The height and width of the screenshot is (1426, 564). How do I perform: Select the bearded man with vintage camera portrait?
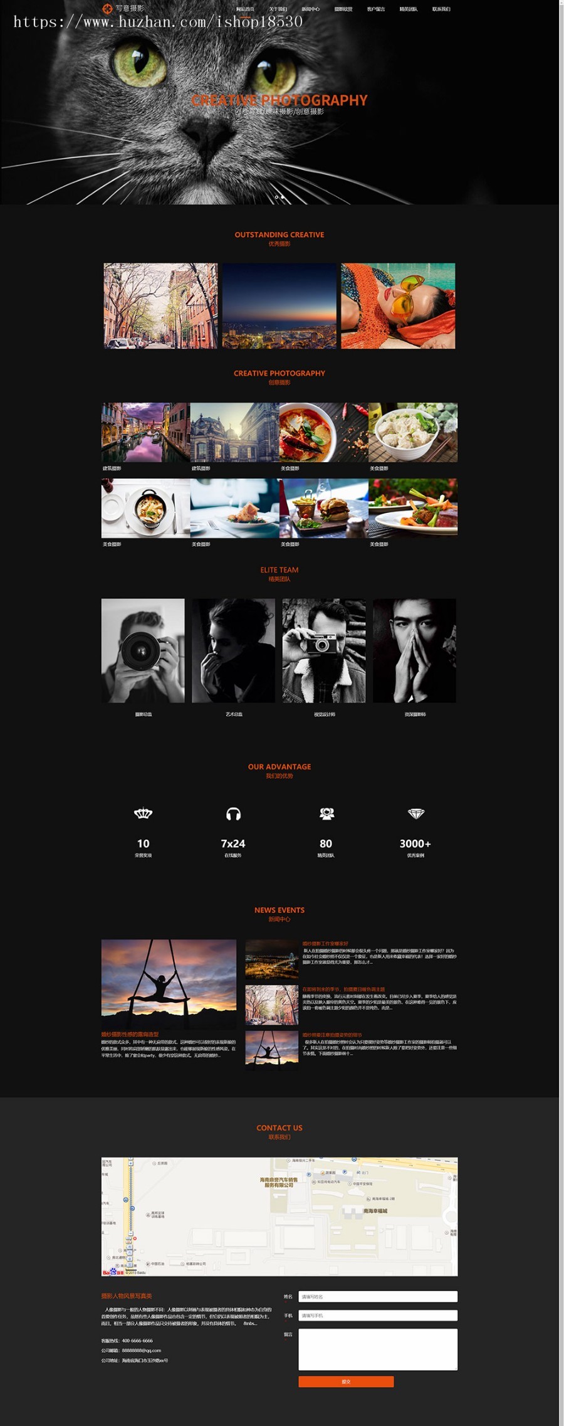point(324,650)
